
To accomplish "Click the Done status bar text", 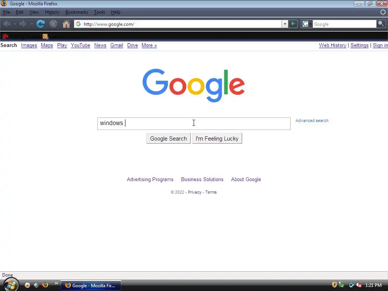I will [x=8, y=275].
